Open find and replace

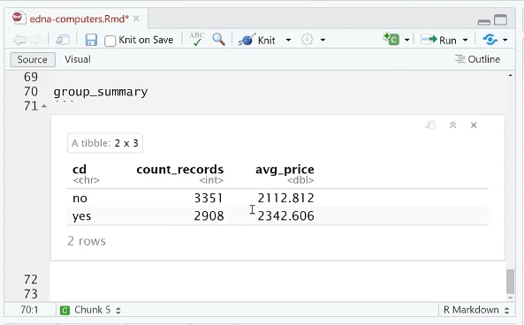[x=218, y=40]
